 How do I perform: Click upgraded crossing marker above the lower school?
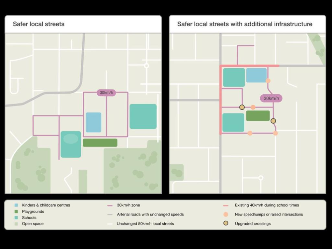click(x=242, y=107)
